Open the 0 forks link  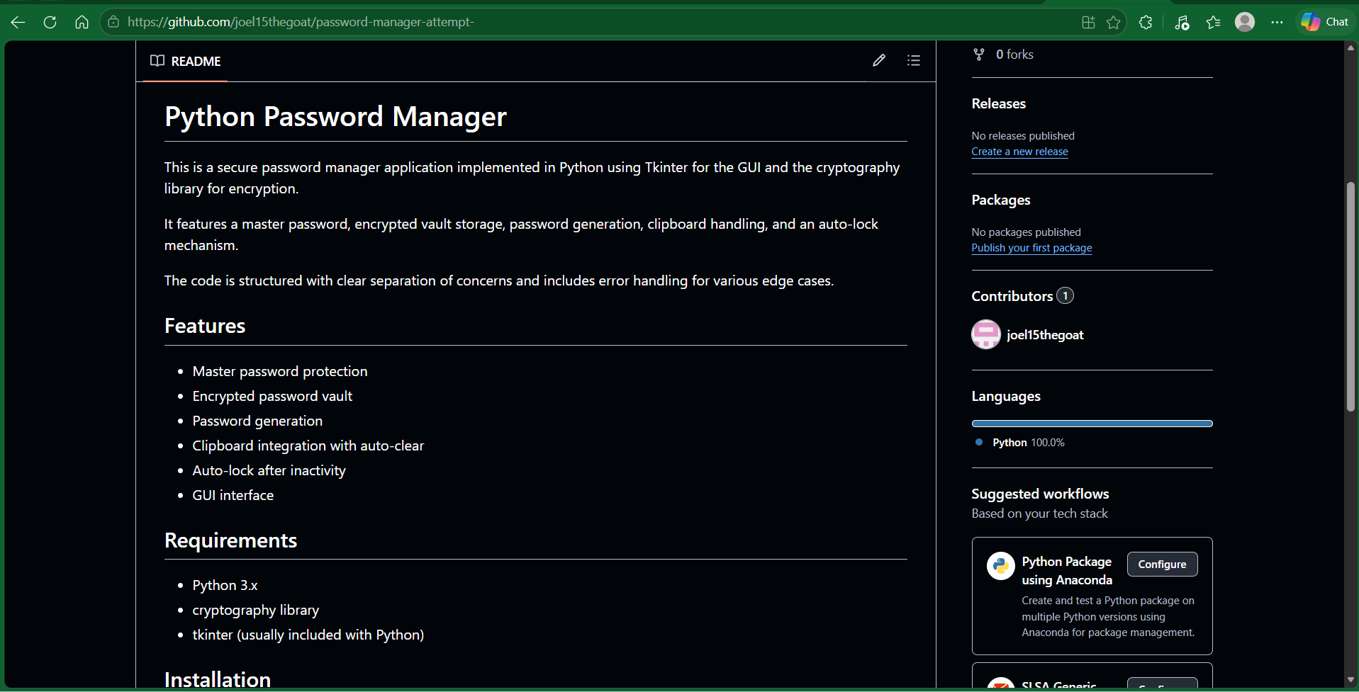tap(1014, 55)
